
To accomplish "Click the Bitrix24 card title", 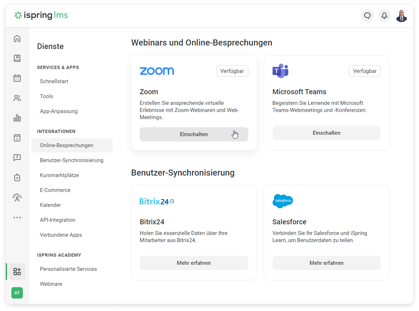I will click(x=152, y=222).
